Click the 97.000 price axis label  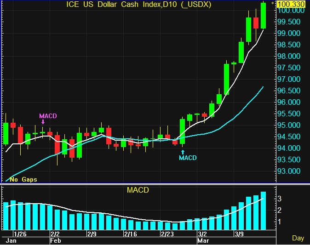point(289,79)
